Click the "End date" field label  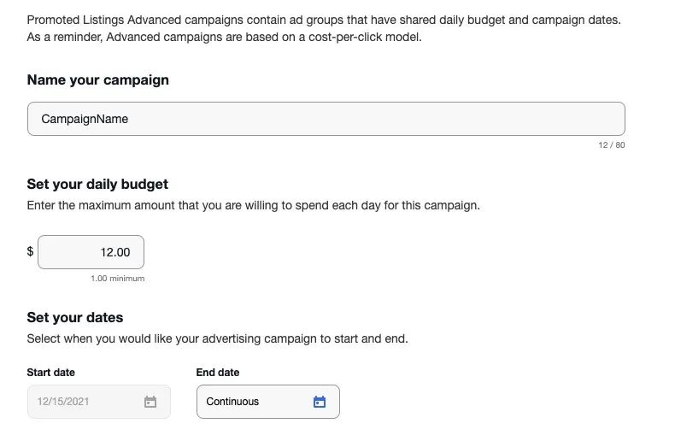[218, 373]
